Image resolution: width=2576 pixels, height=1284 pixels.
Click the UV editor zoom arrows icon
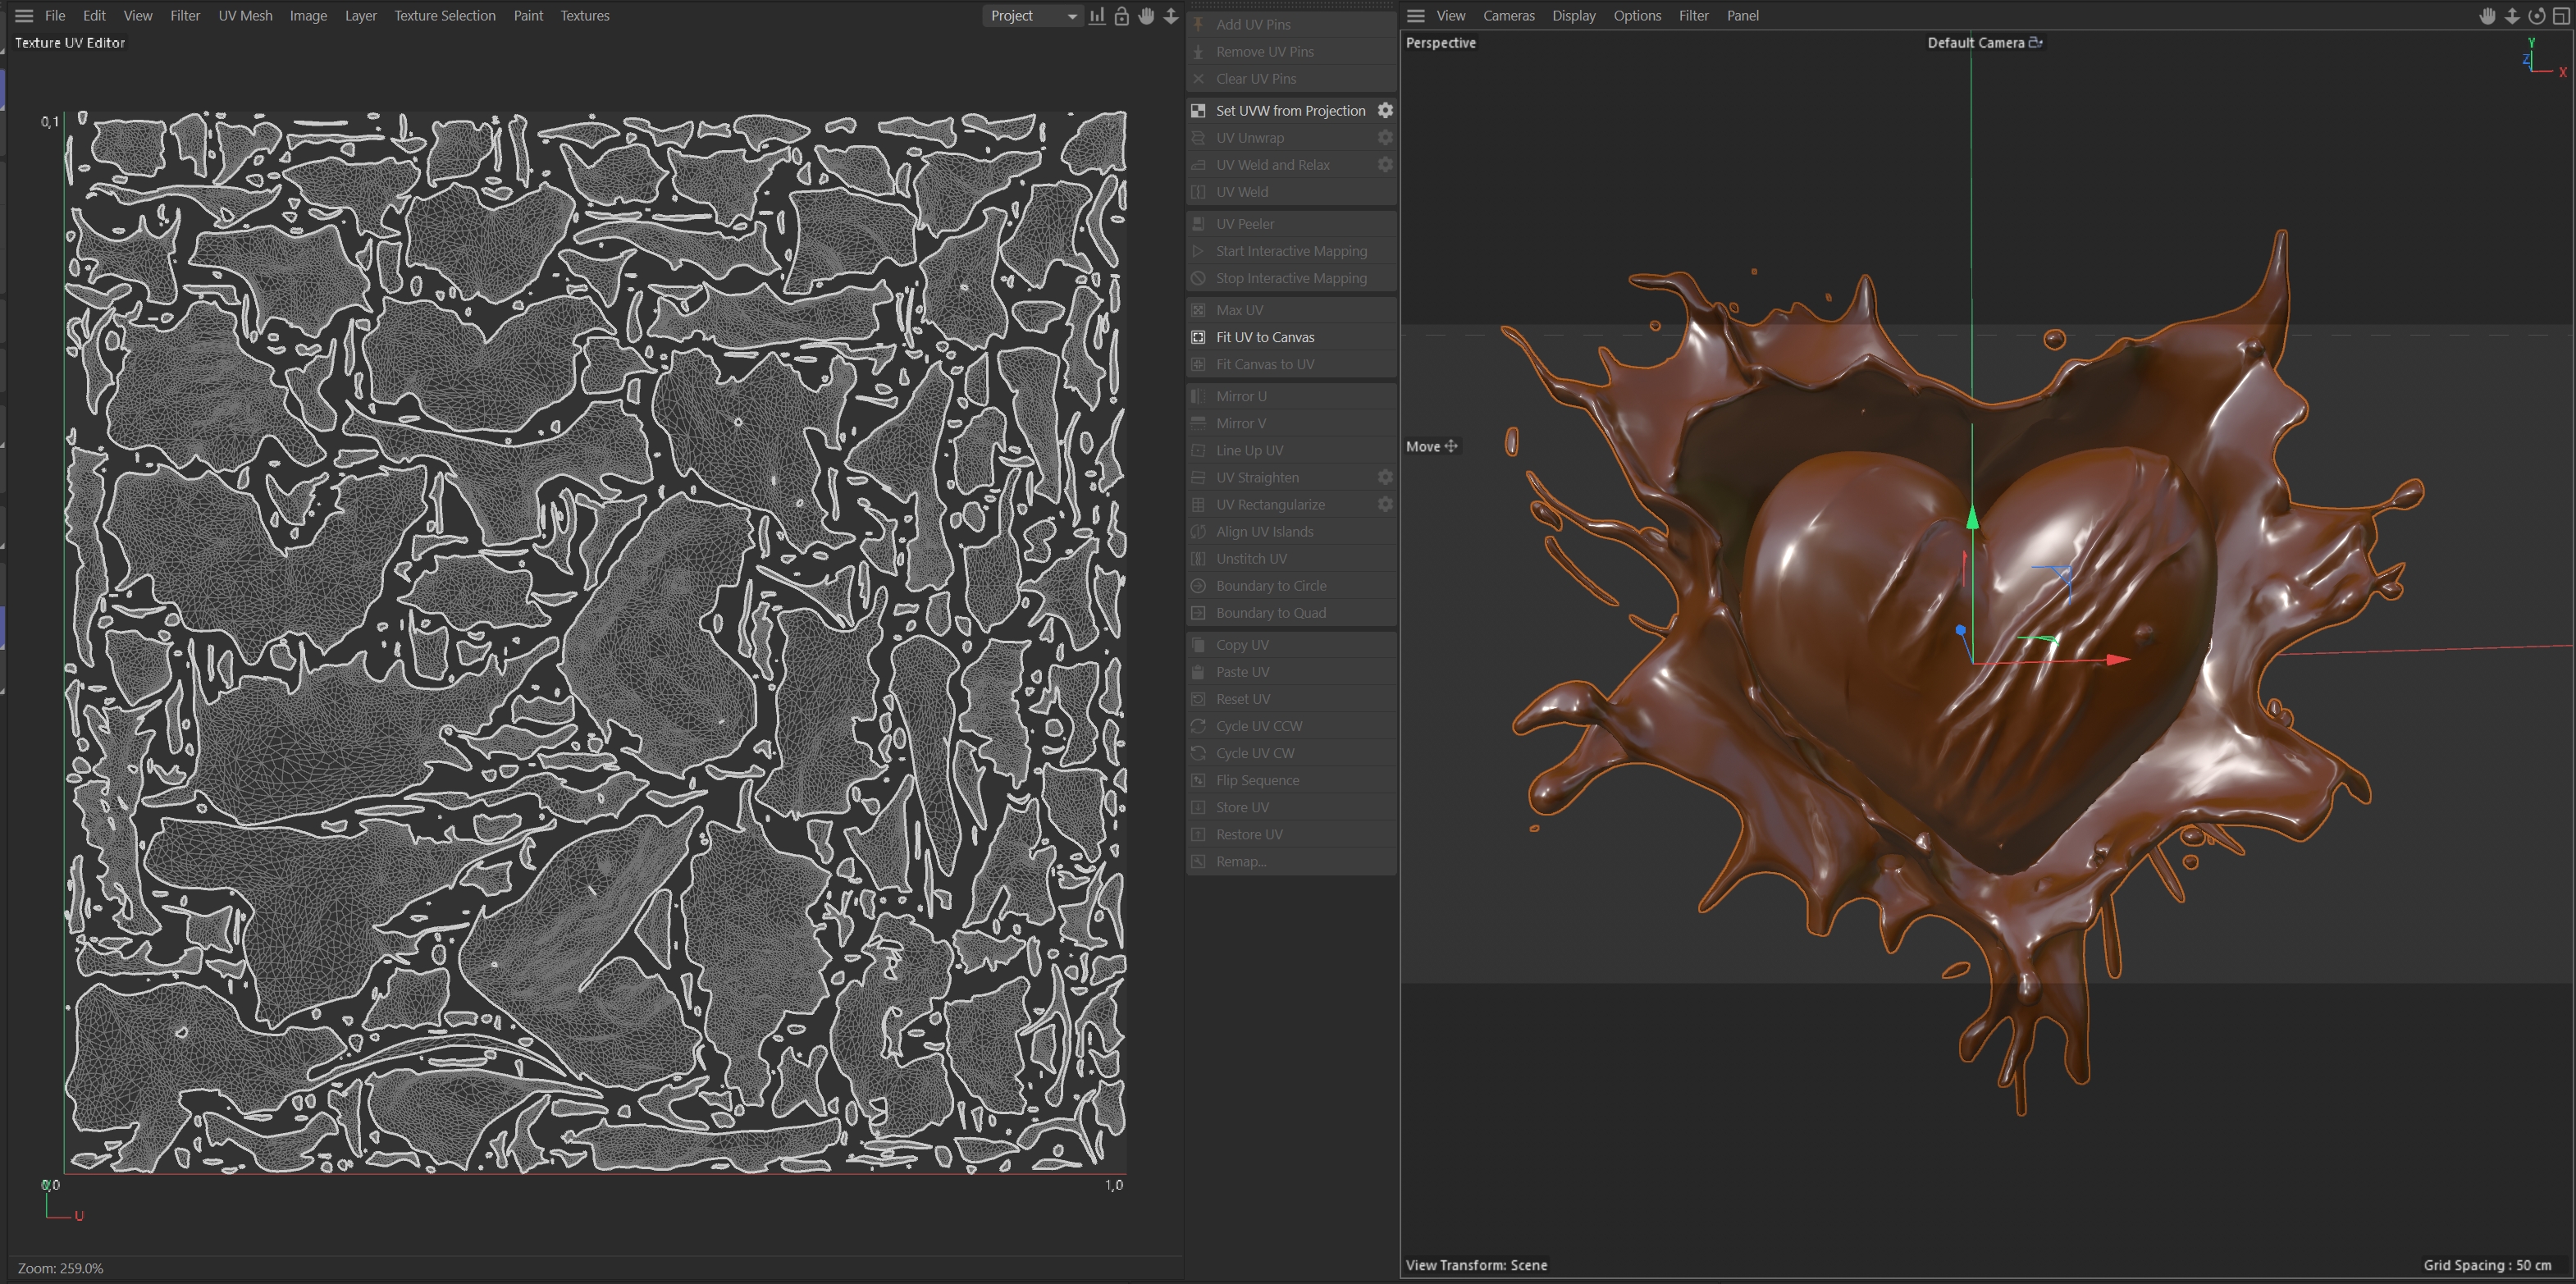pyautogui.click(x=1171, y=16)
